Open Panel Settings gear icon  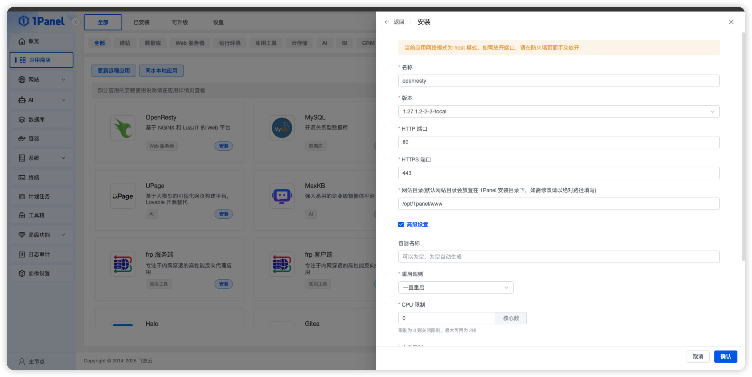click(22, 273)
